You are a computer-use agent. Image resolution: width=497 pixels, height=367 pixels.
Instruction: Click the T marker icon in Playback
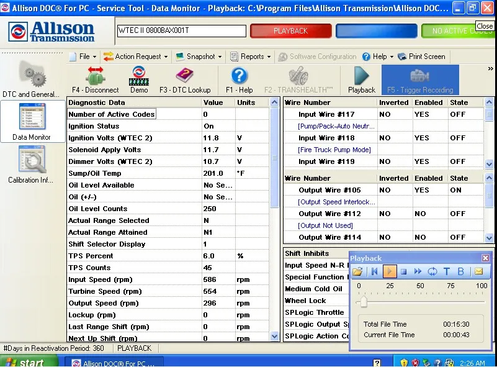(x=447, y=271)
